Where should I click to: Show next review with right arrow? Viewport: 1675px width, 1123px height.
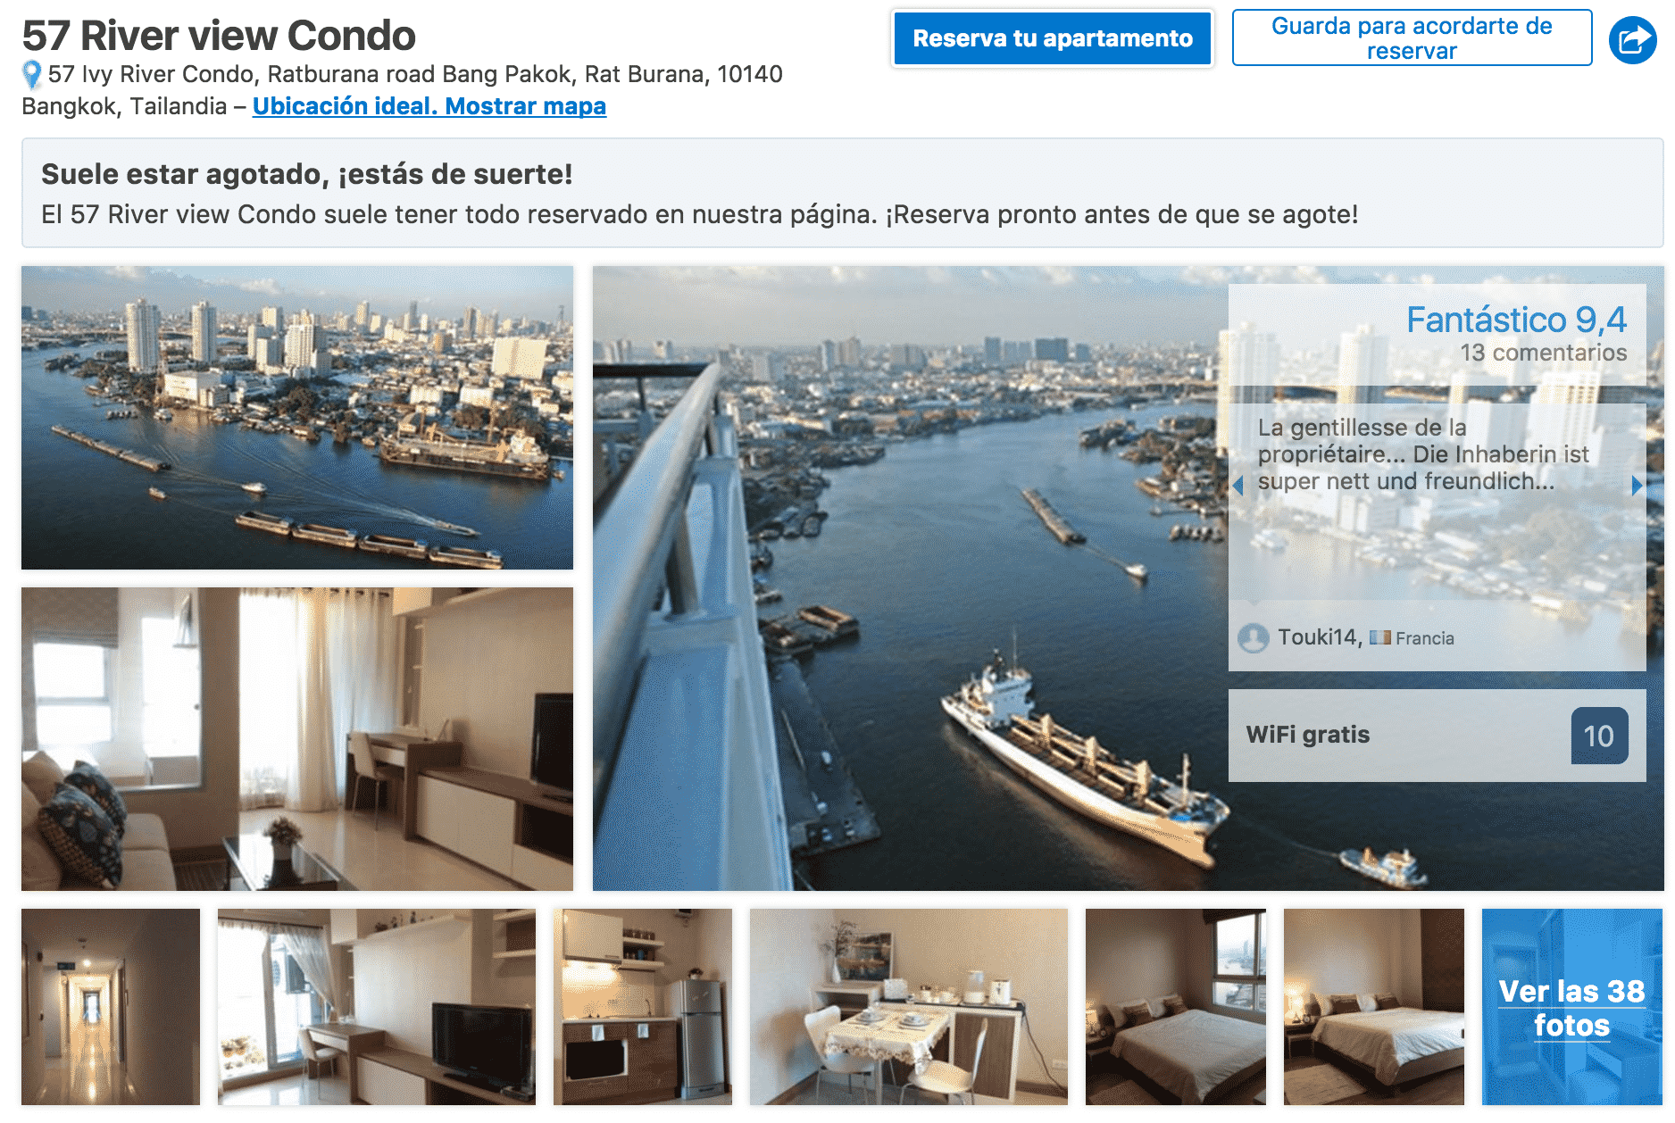1637,486
